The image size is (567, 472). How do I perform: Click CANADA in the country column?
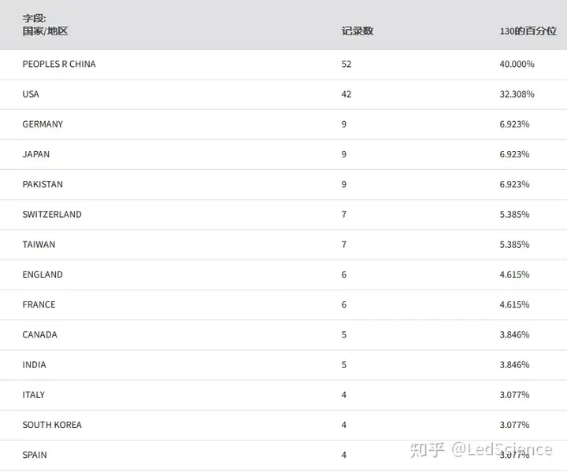coord(39,334)
